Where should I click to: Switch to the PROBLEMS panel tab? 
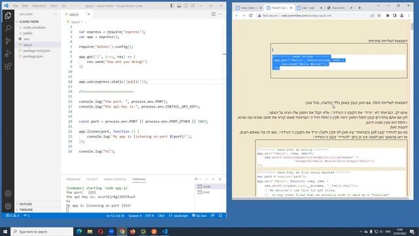click(x=73, y=179)
